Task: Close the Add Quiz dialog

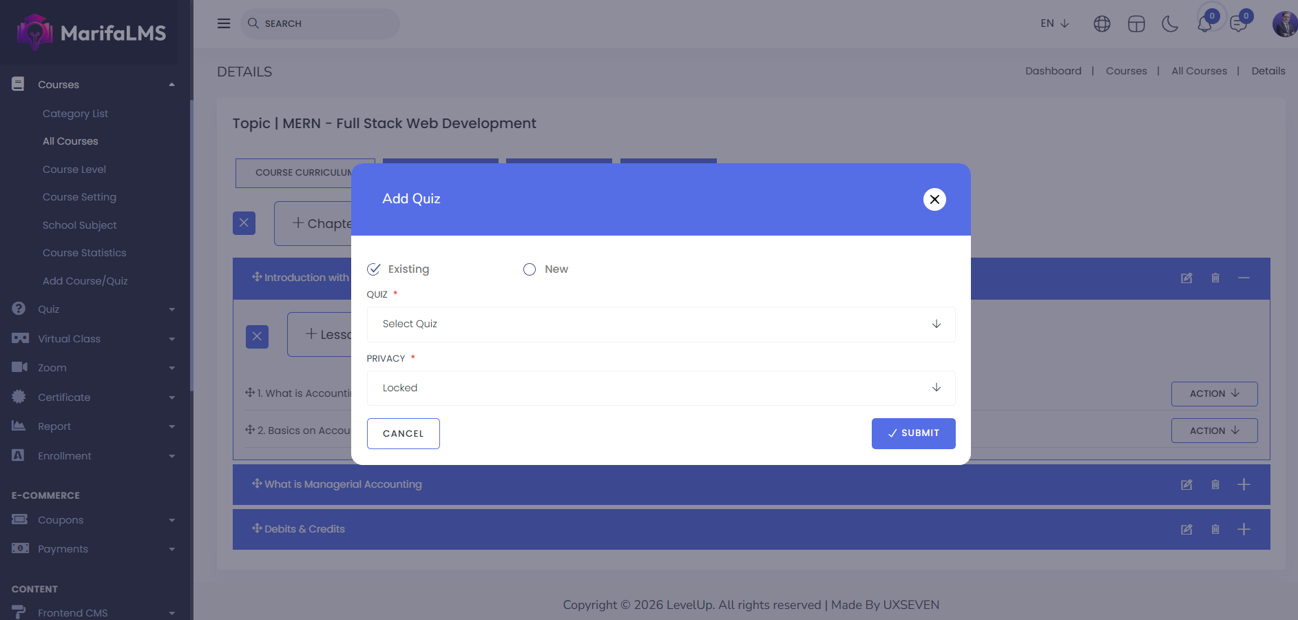Action: (934, 199)
